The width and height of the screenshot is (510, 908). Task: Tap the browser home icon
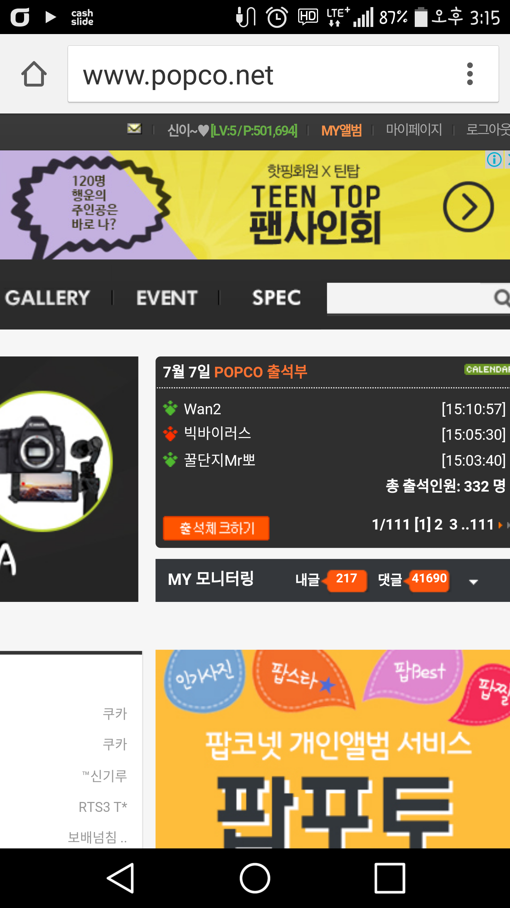(x=34, y=74)
